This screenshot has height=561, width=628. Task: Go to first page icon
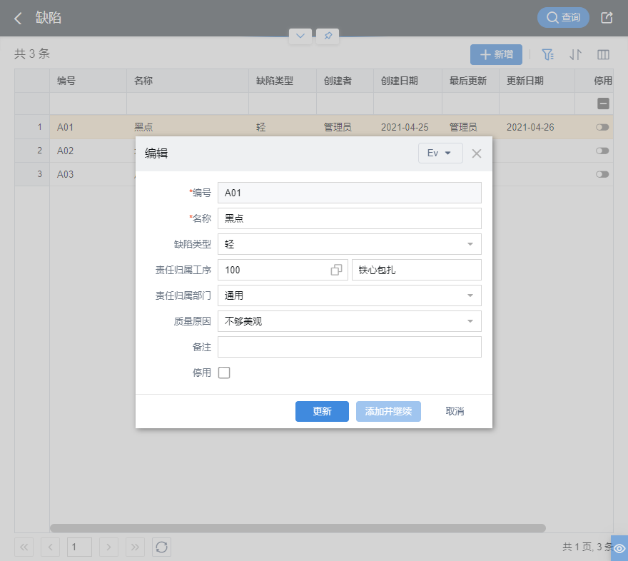(24, 547)
